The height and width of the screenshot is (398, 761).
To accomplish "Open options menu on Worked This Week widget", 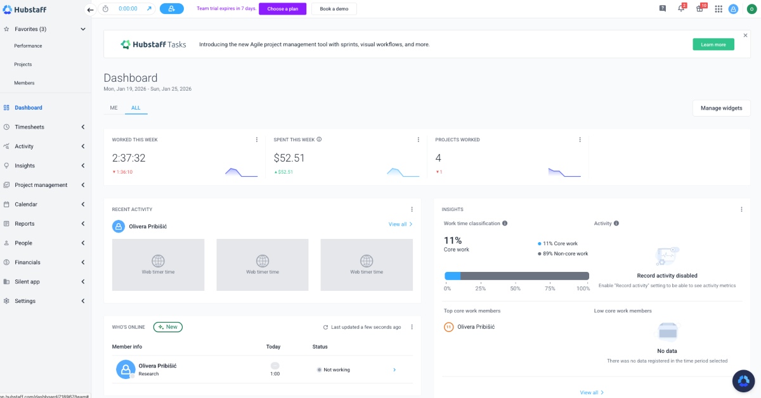I will [x=256, y=139].
